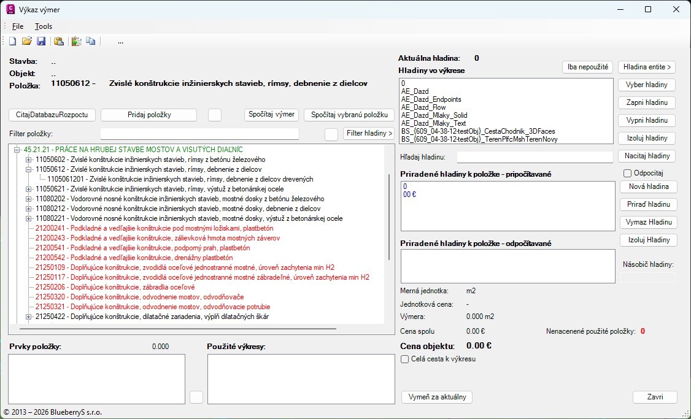This screenshot has height=419, width=691.
Task: Click the ellipsis item in the toolbar
Action: [x=120, y=41]
